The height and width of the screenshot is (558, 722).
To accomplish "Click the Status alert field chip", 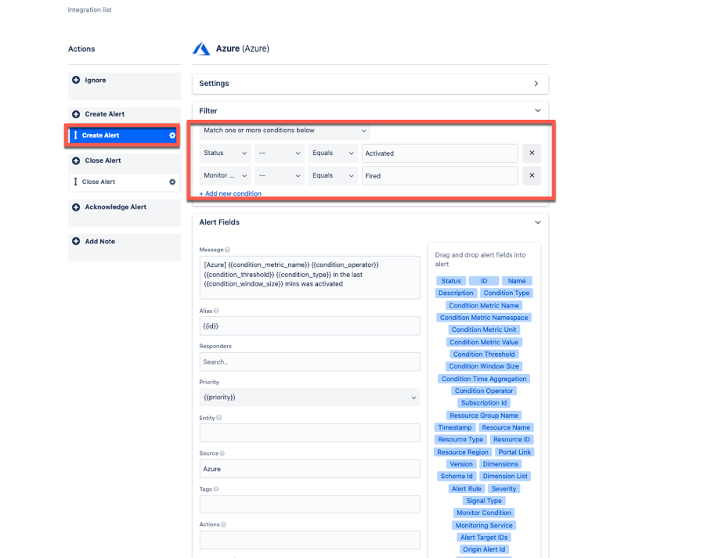I will [x=451, y=281].
